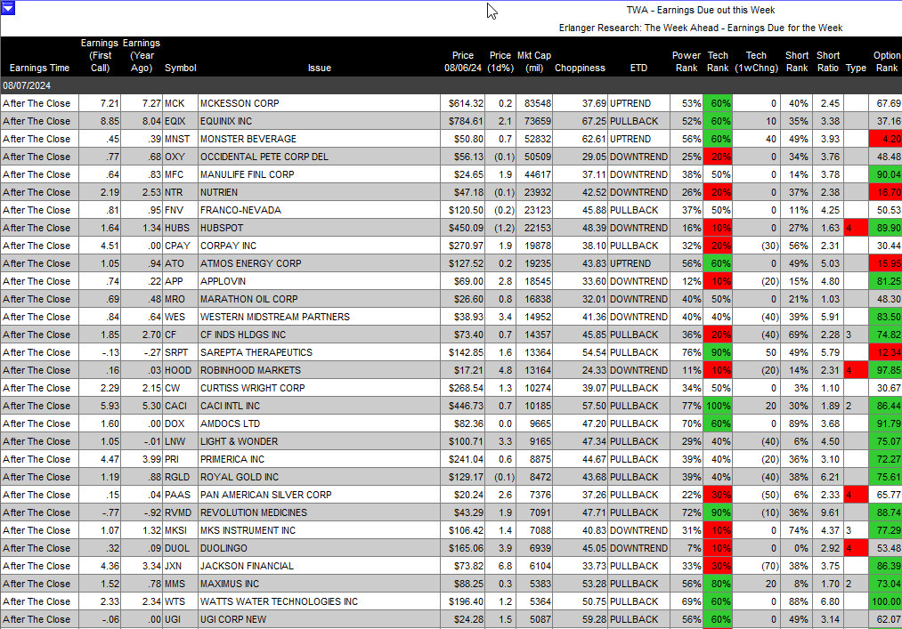Image resolution: width=902 pixels, height=629 pixels.
Task: Select the MONSTER BEVERAGE issue cell
Action: point(320,139)
